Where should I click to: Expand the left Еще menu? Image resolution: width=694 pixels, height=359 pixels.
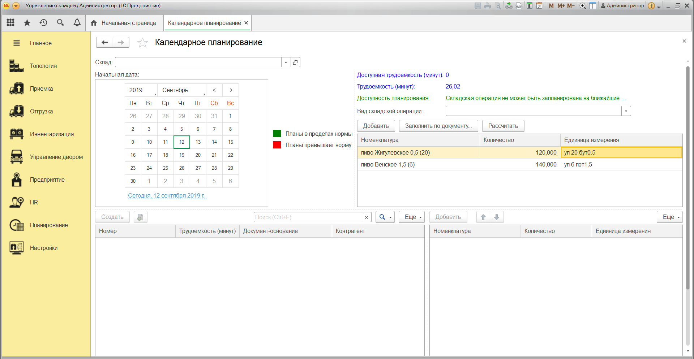(x=412, y=217)
